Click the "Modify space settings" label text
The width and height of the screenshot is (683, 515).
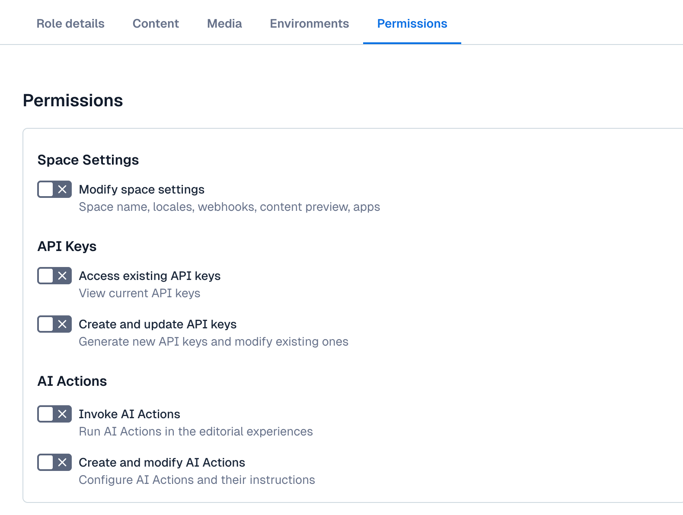(x=141, y=189)
